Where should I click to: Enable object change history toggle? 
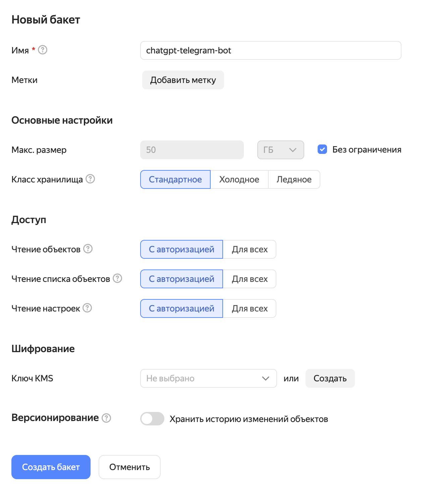tap(152, 419)
